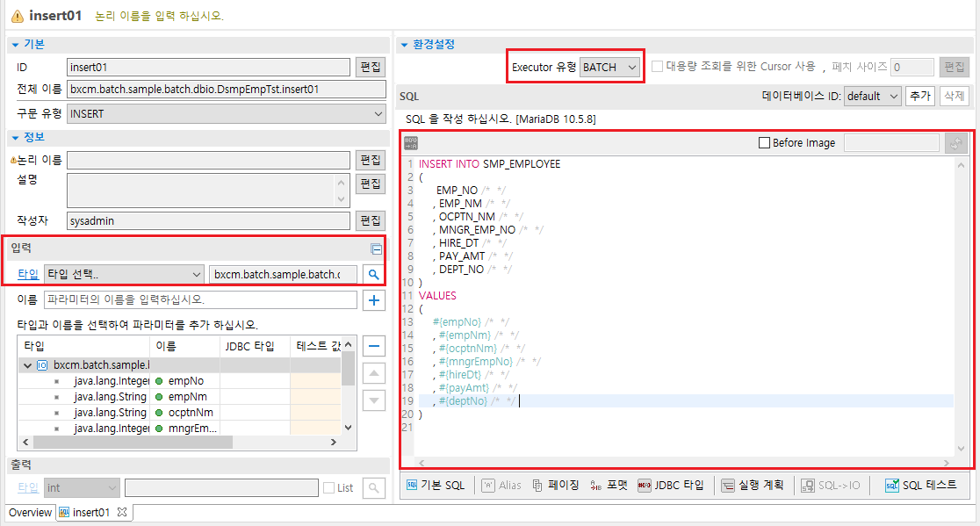Viewport: 980px width, 526px height.
Task: Open the 페이징 (paging) tool
Action: 557,484
